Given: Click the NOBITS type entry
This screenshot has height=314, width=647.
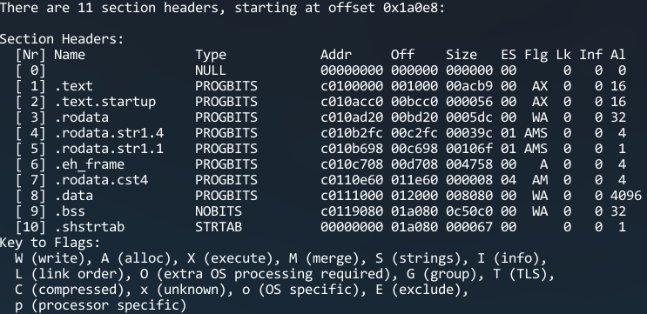Looking at the screenshot, I should point(219,211).
